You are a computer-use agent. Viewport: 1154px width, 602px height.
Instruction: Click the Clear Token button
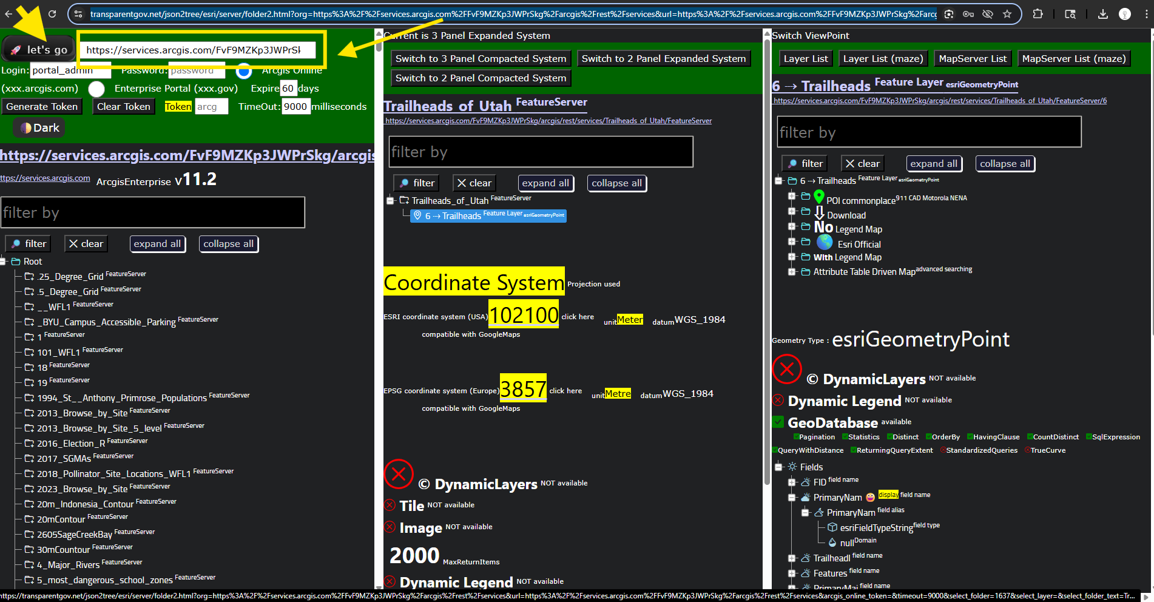point(123,107)
